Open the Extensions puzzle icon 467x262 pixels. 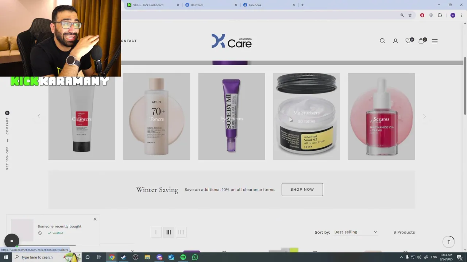tap(440, 15)
